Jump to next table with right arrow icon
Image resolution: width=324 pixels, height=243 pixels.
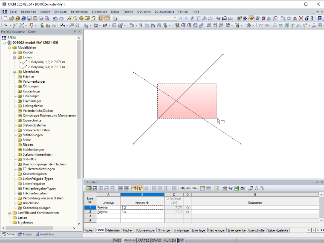(x=126, y=188)
